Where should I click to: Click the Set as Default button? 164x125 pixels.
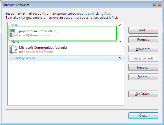(143, 58)
